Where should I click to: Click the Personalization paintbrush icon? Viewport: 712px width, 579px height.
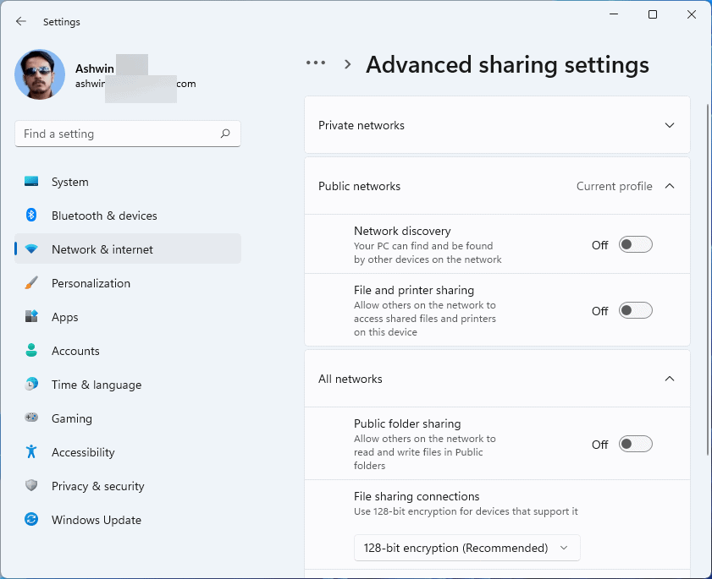pyautogui.click(x=31, y=282)
